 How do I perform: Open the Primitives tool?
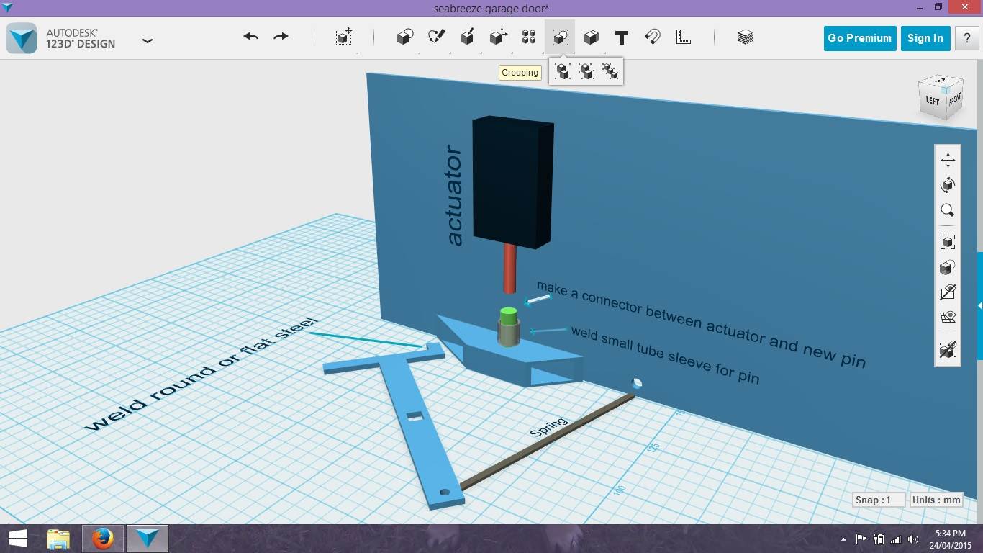[x=404, y=37]
